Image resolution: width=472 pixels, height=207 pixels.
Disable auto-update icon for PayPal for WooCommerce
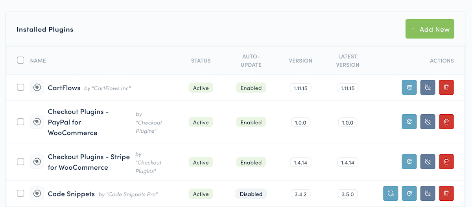click(409, 122)
